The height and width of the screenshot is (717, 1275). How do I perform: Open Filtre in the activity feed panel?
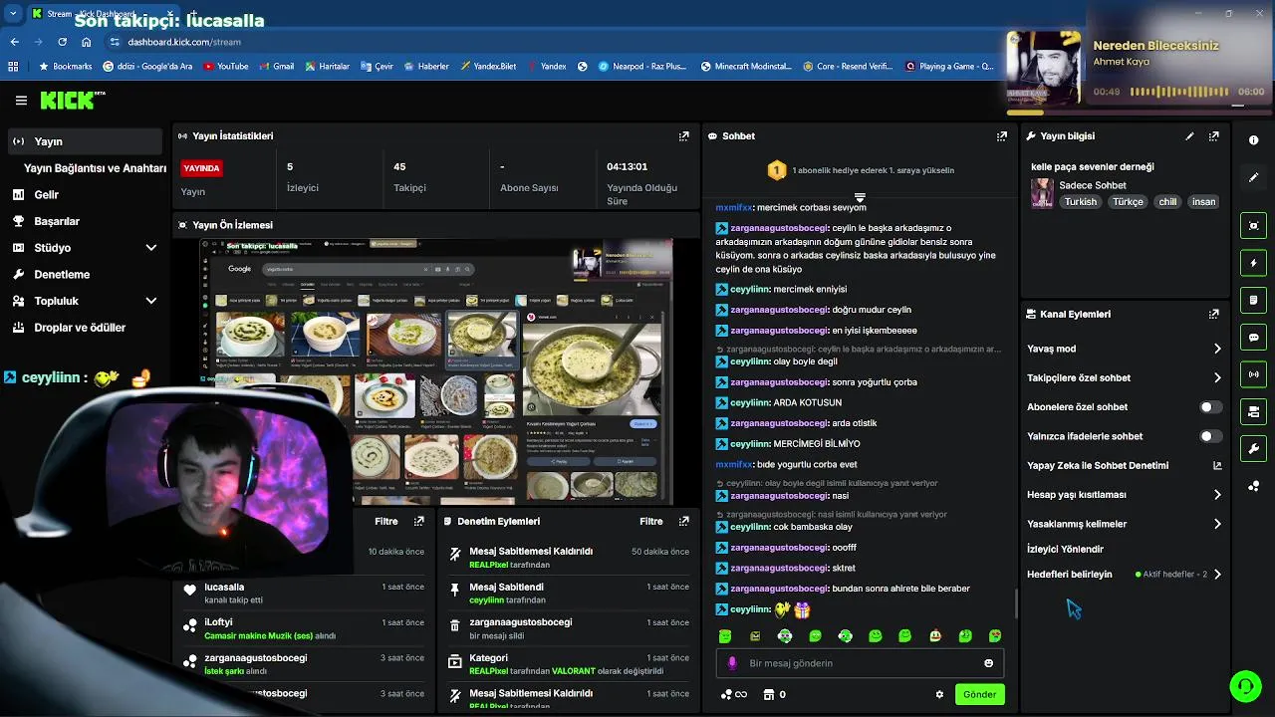click(x=385, y=521)
